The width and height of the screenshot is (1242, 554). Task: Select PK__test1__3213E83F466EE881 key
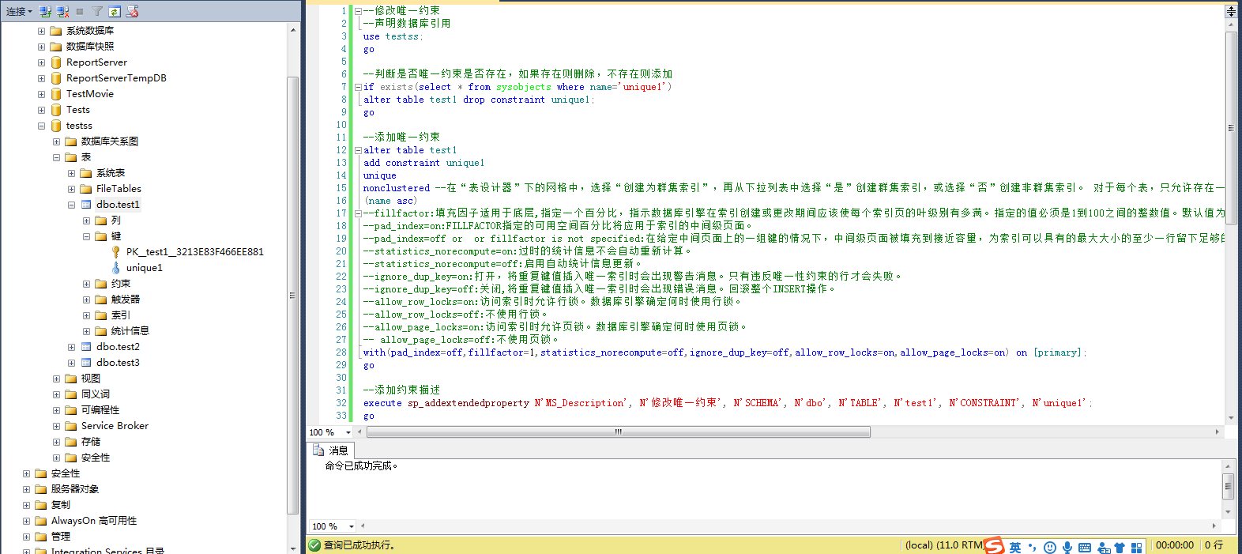click(x=195, y=252)
